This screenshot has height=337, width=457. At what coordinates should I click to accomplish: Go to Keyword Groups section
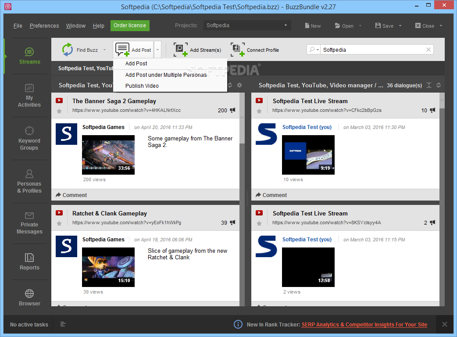[x=29, y=139]
